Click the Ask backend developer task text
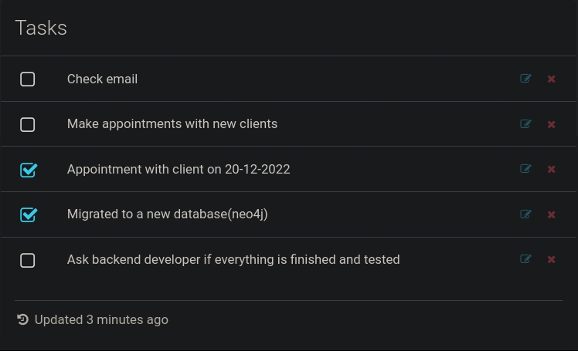The image size is (578, 351). pyautogui.click(x=233, y=259)
